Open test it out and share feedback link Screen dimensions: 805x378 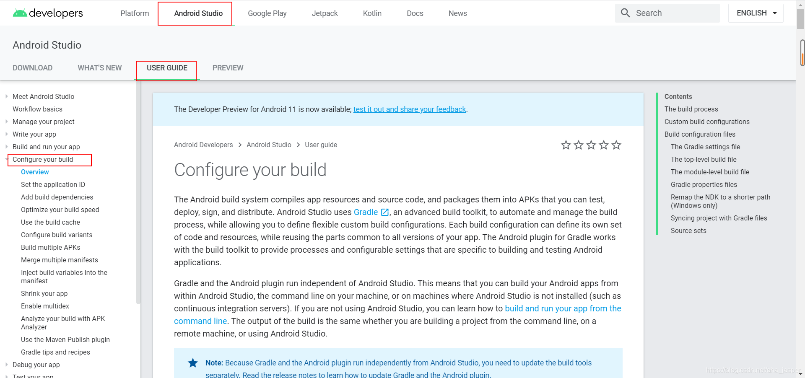coord(410,109)
